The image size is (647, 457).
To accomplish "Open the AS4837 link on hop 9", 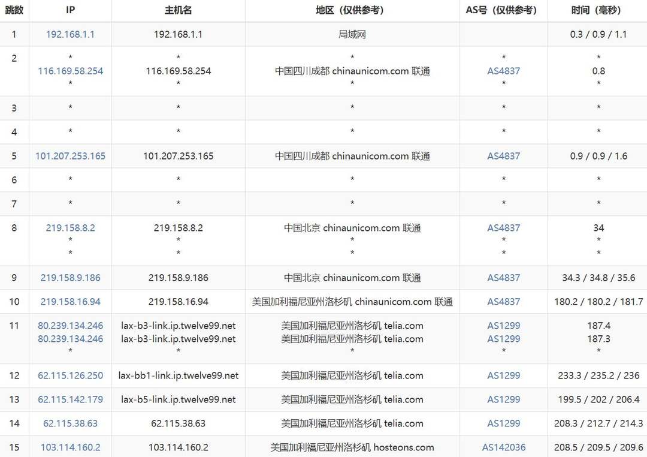I will click(504, 278).
